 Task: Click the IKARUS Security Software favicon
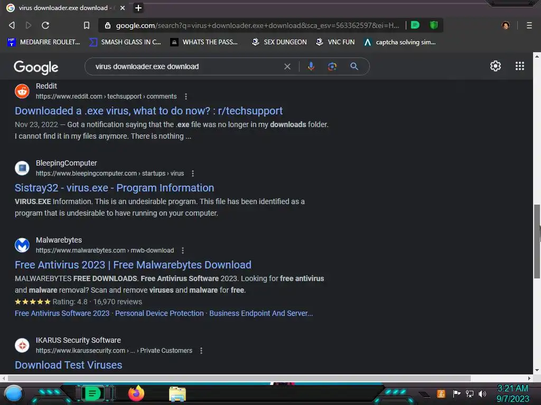pyautogui.click(x=22, y=345)
